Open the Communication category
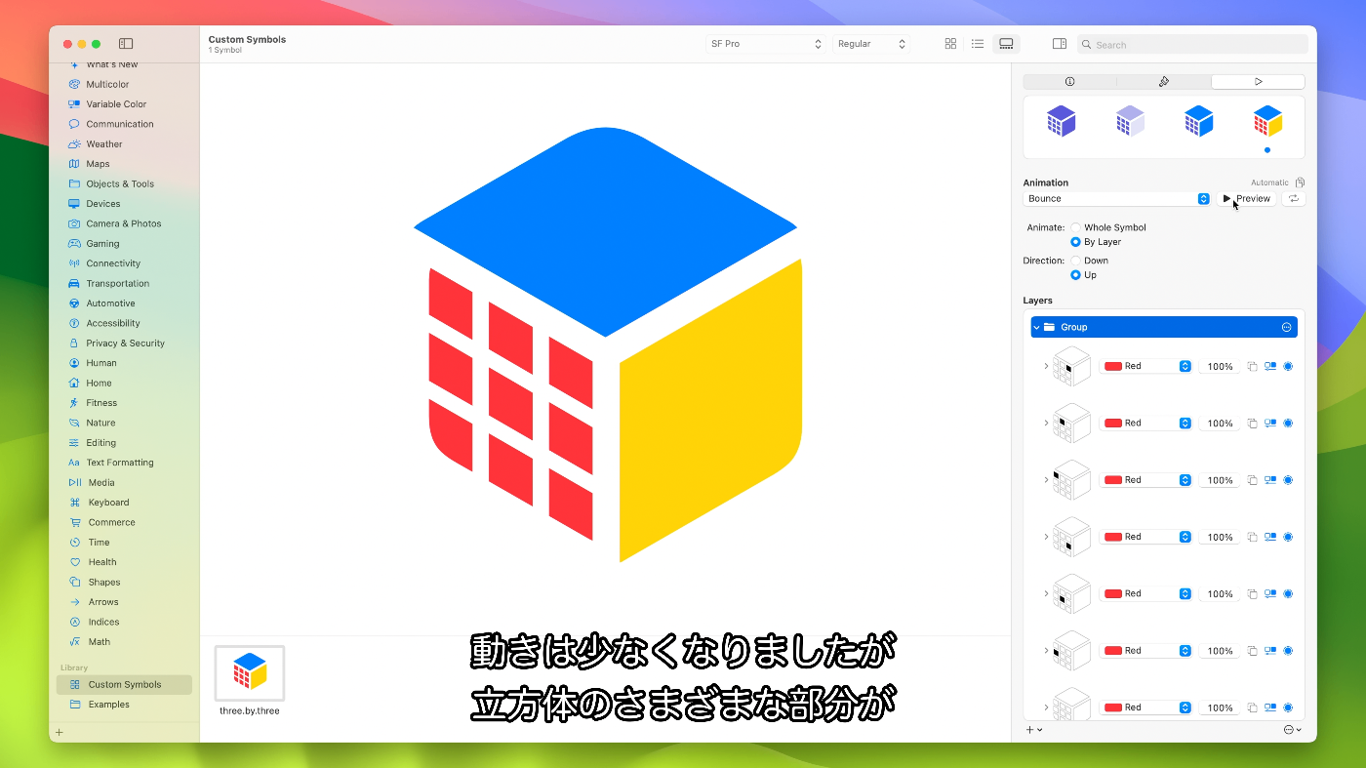The width and height of the screenshot is (1366, 768). click(119, 124)
